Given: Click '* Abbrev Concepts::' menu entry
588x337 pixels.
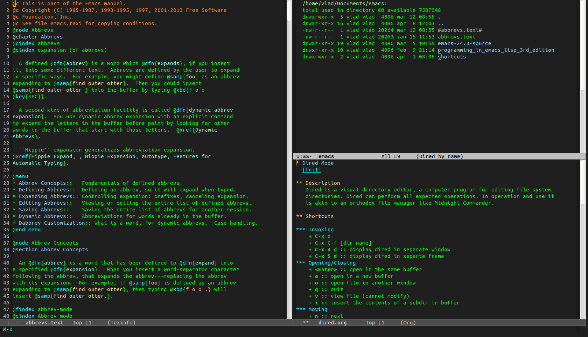Looking at the screenshot, I should coord(42,183).
